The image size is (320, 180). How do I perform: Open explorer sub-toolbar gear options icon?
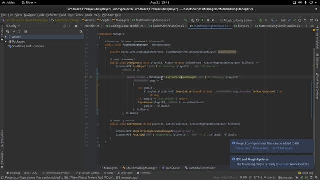tap(81, 31)
